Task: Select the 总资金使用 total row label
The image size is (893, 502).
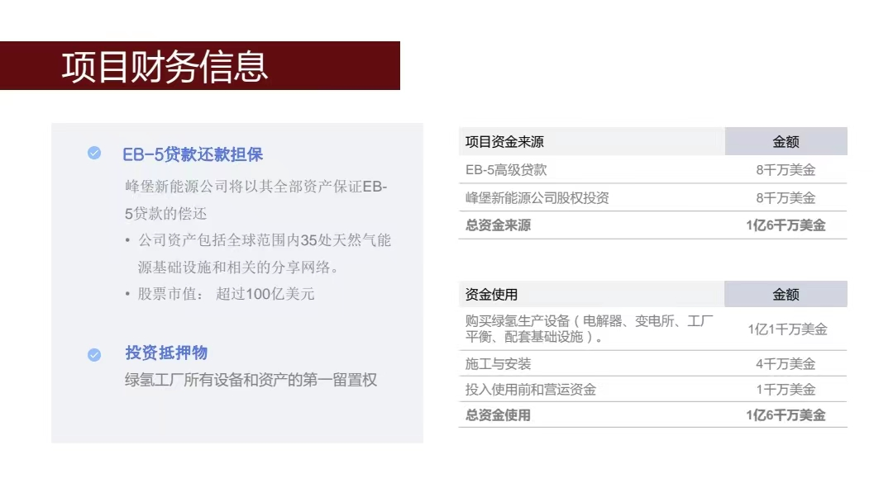Action: [x=498, y=415]
